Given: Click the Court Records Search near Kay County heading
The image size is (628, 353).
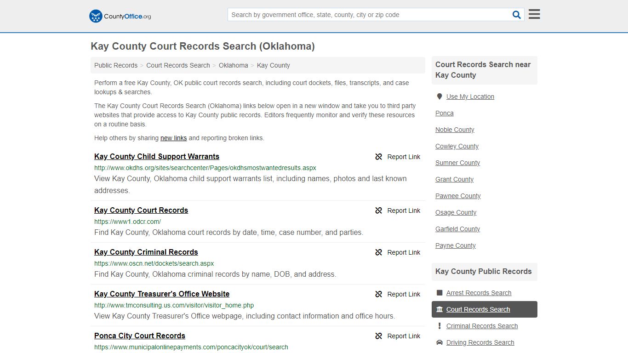Looking at the screenshot, I should tap(483, 70).
